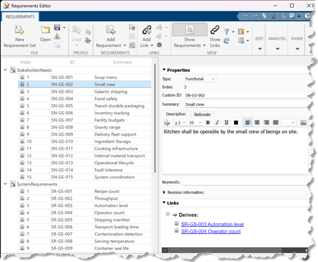The image size is (318, 262).
Task: Click the Add Link icon
Action: 146,30
